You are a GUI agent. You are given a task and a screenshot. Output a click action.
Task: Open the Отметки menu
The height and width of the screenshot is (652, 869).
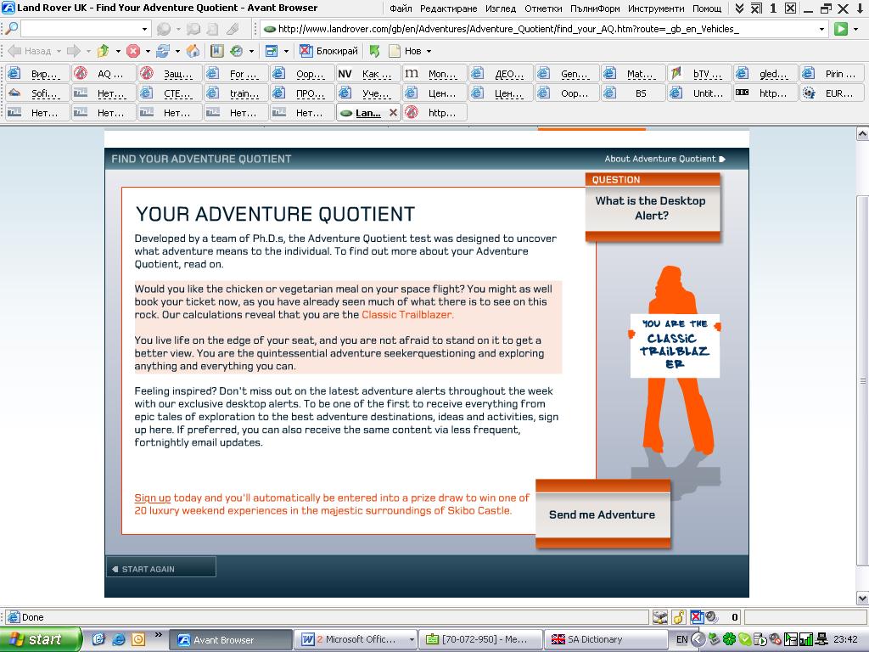point(543,8)
